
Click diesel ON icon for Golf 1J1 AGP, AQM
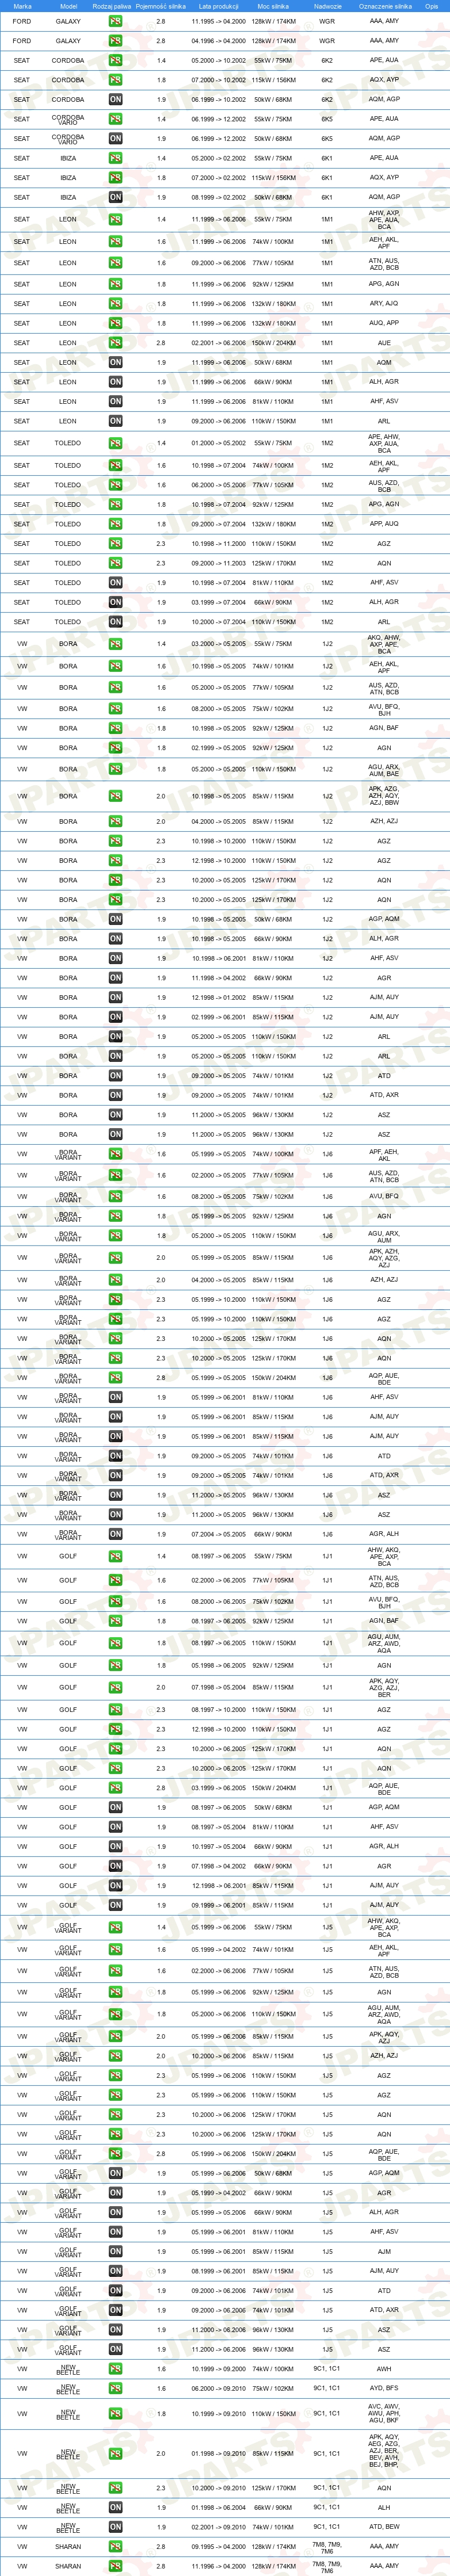click(116, 1807)
